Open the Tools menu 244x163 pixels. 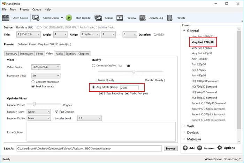(x=13, y=9)
